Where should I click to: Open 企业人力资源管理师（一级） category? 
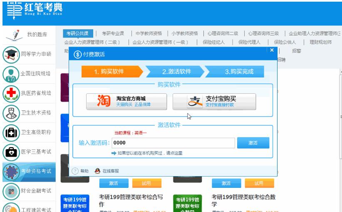160,42
